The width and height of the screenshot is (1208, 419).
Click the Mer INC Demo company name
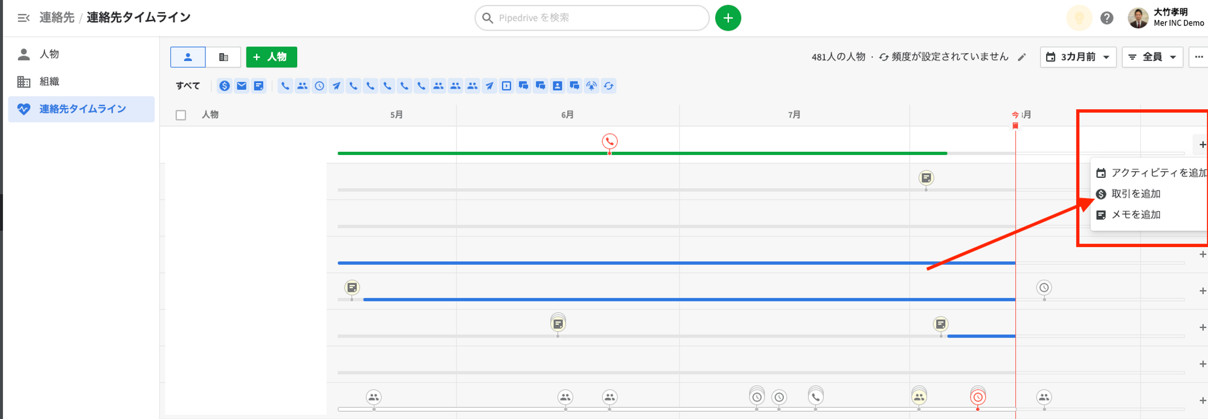(1178, 24)
